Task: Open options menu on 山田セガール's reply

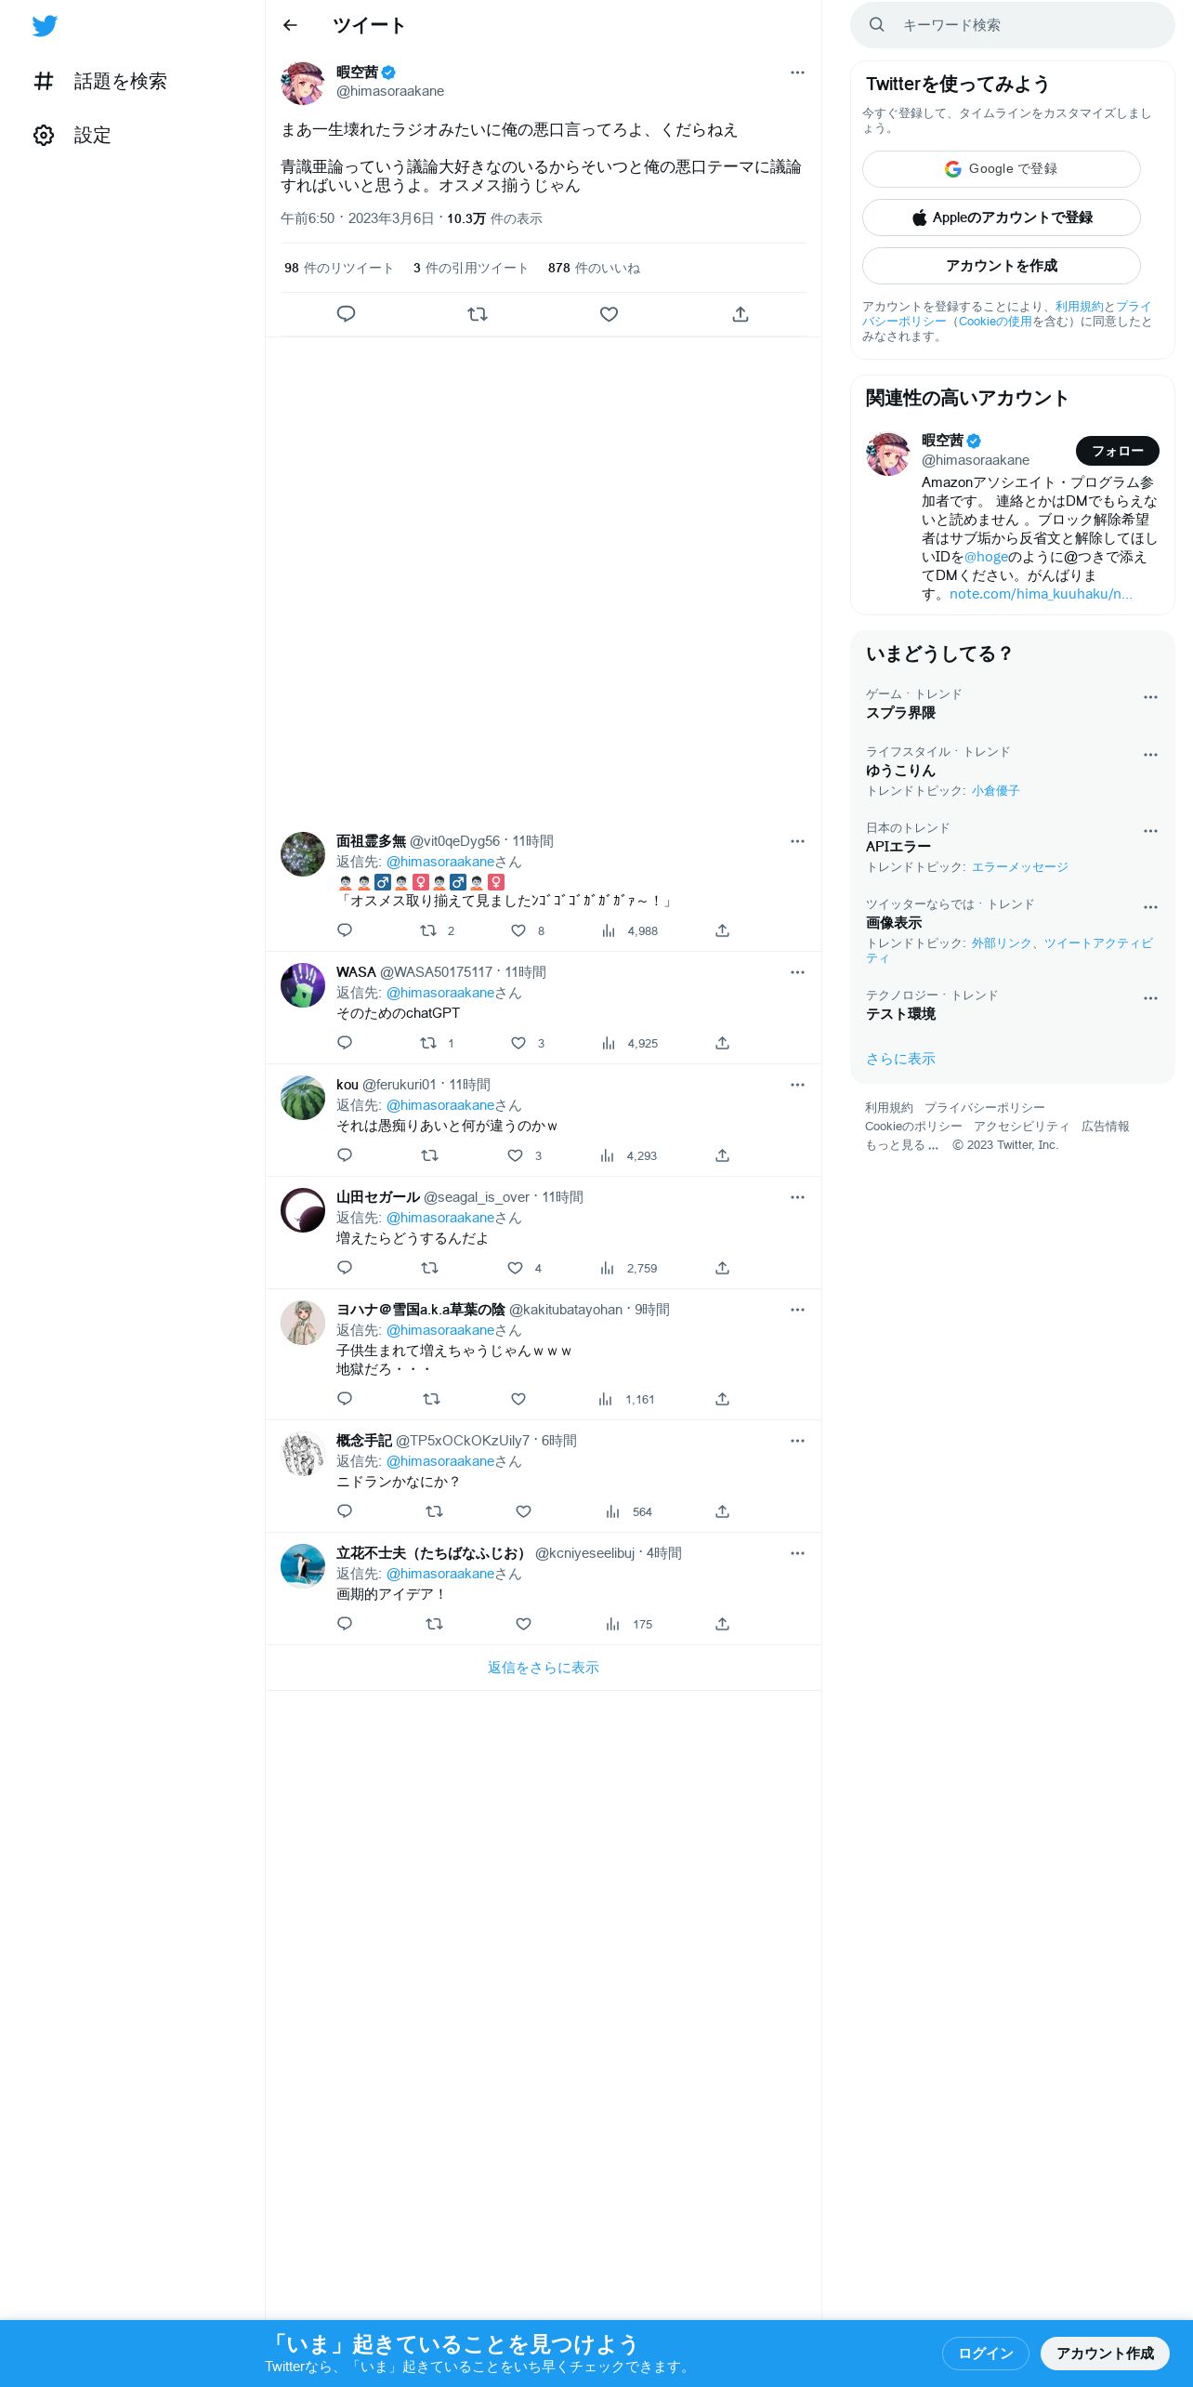Action: click(797, 1197)
